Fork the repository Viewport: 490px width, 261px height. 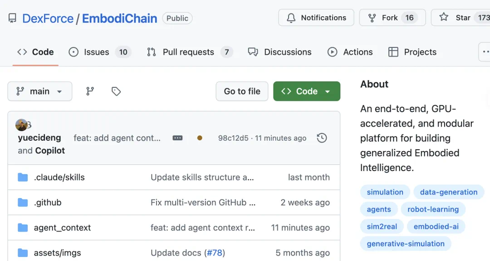click(392, 18)
